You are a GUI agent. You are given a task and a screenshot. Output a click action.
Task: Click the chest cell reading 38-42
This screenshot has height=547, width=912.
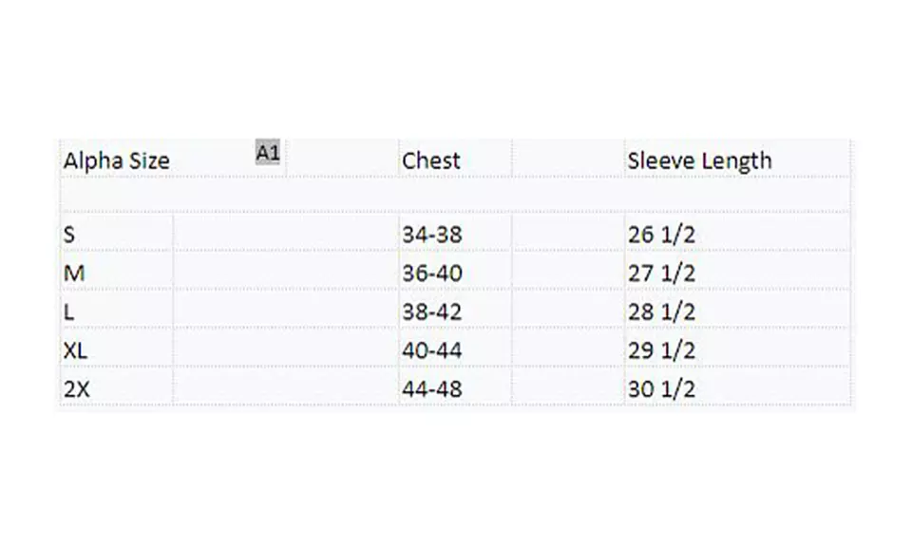(432, 311)
